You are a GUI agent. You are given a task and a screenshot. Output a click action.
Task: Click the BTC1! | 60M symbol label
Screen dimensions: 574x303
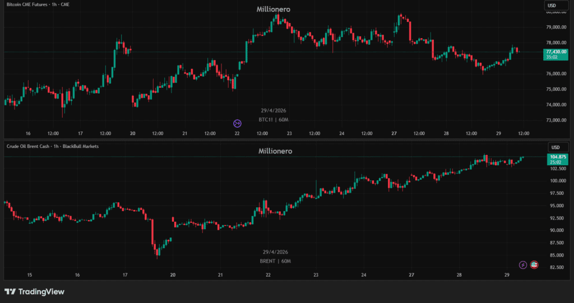274,120
